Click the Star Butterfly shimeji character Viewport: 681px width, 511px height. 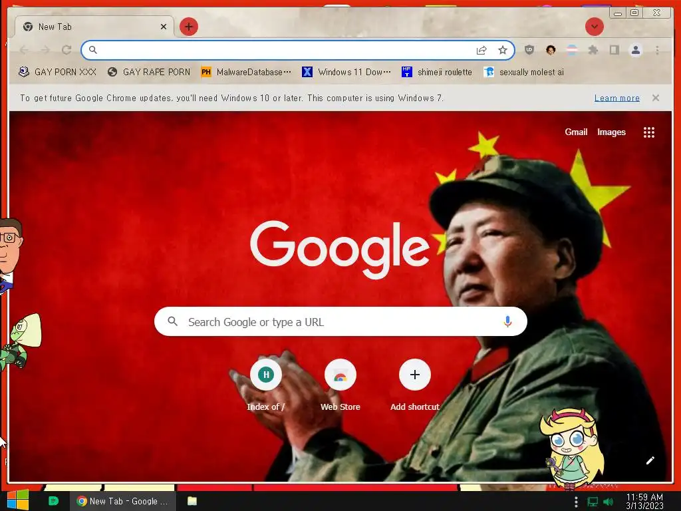pos(571,448)
